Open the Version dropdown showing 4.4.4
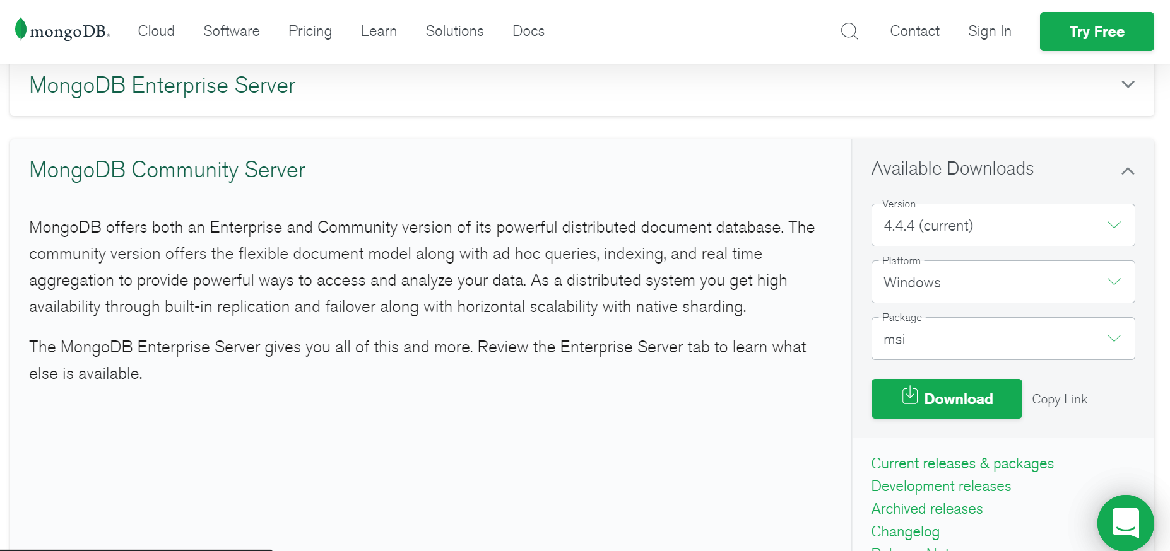This screenshot has height=551, width=1170. [x=1003, y=225]
